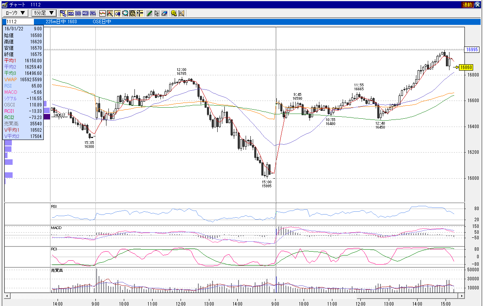Click the calculator-style grid icon
The height and width of the screenshot is (306, 483).
(x=132, y=13)
